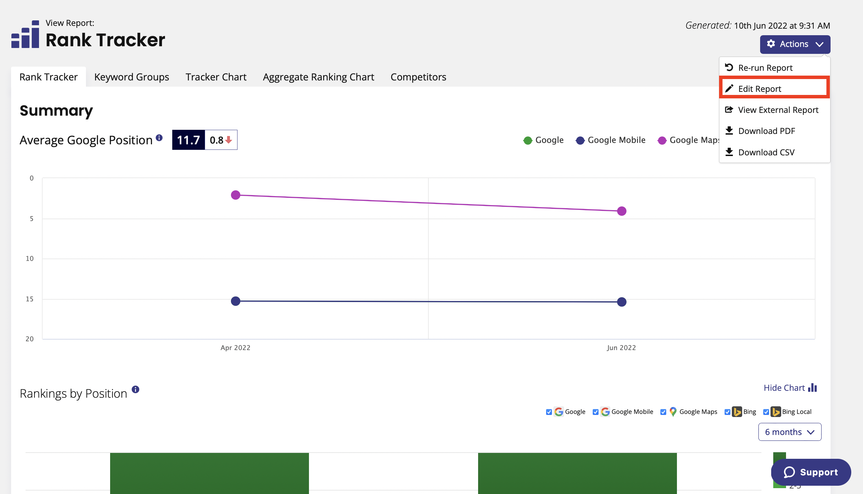
Task: Click the Hide Chart link
Action: coord(791,388)
